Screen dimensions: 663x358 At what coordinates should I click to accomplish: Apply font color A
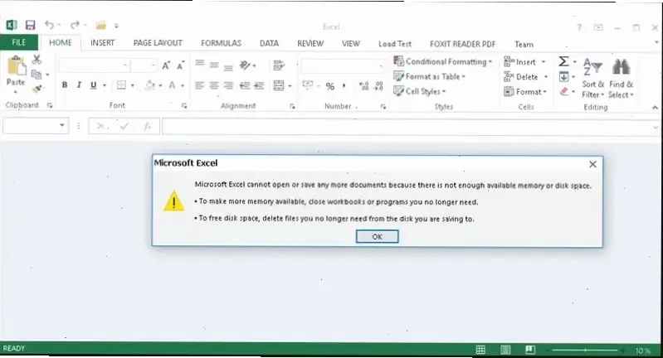coord(172,85)
